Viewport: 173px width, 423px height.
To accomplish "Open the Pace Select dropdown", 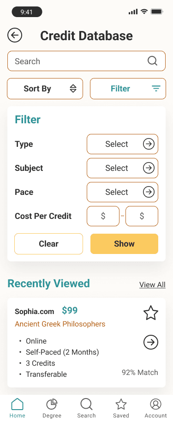I will [x=122, y=192].
